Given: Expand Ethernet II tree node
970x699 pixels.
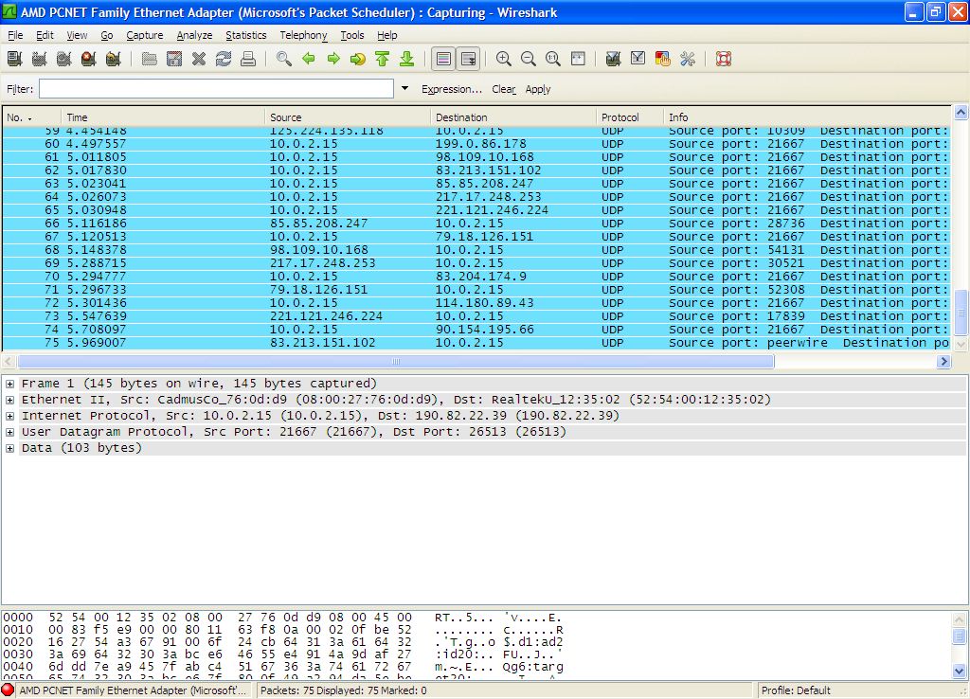Looking at the screenshot, I should click(9, 400).
